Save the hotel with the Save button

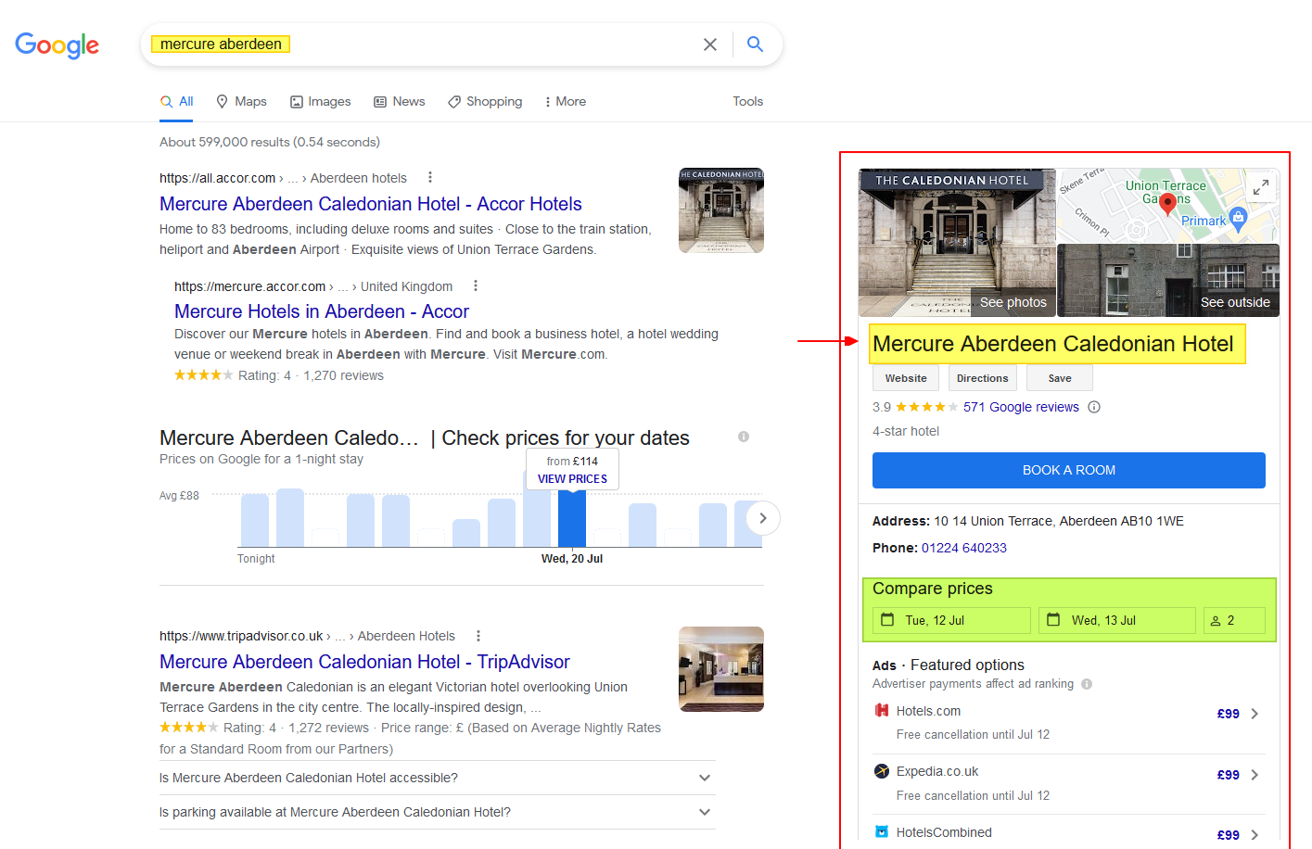[x=1060, y=378]
